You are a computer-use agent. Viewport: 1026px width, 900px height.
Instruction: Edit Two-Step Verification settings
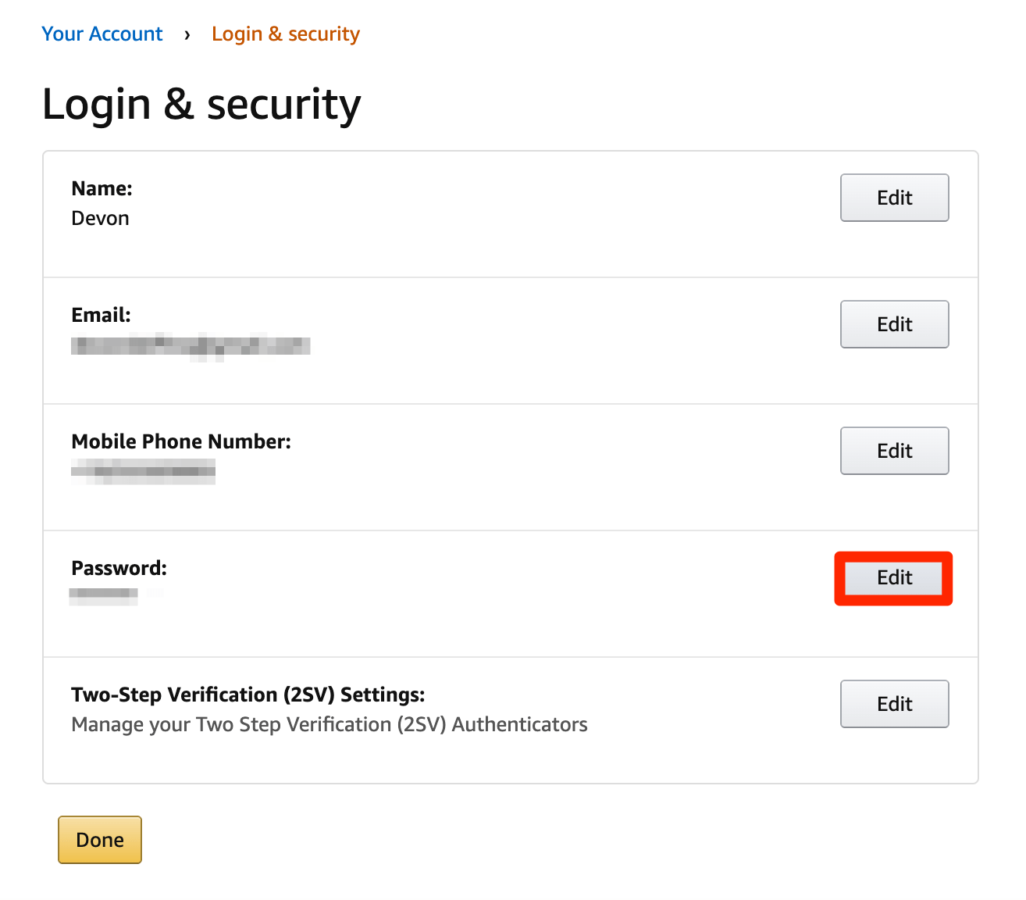click(894, 704)
